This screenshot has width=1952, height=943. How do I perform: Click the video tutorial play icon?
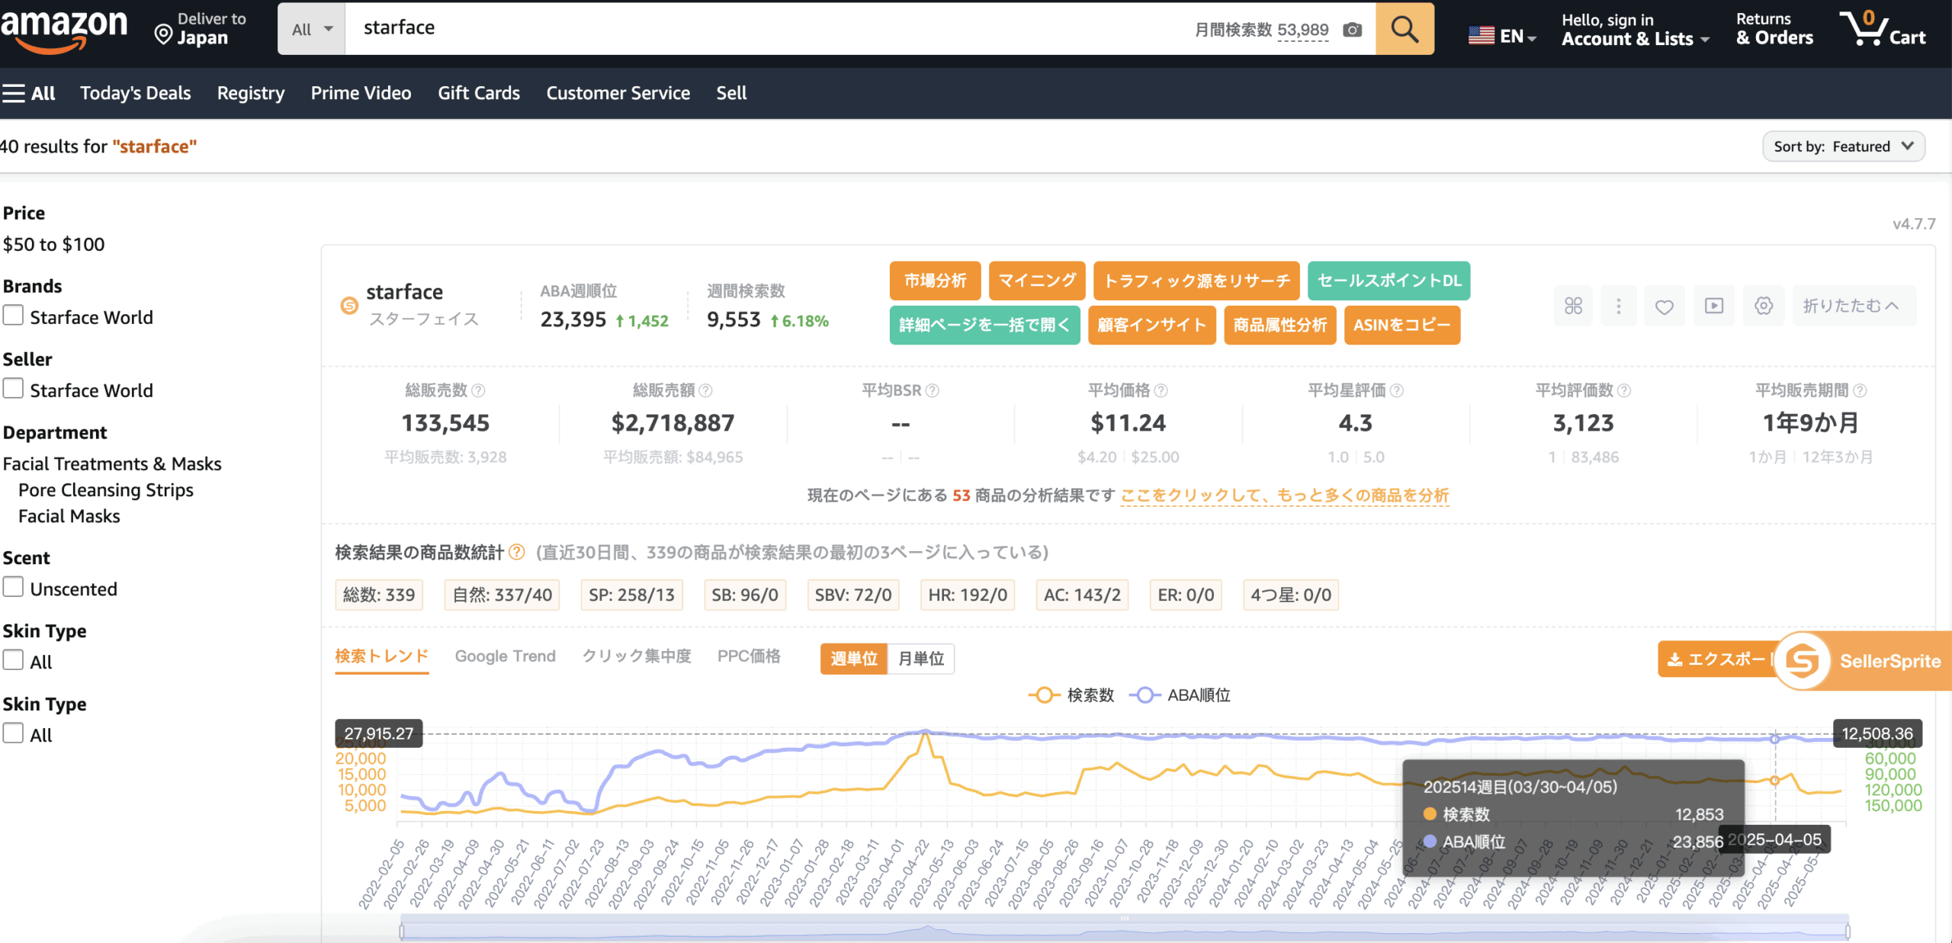click(1714, 306)
